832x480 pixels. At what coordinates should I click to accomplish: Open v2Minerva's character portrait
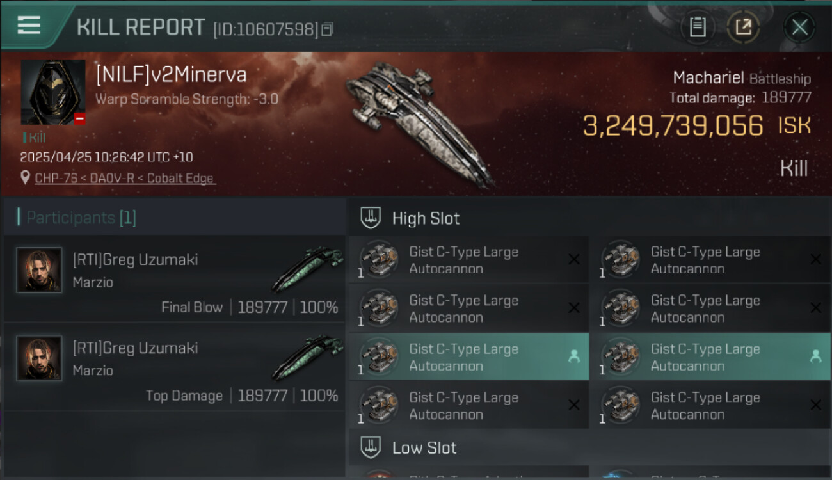[53, 92]
